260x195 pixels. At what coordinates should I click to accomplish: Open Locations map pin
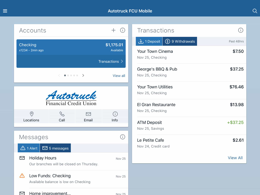tap(31, 116)
